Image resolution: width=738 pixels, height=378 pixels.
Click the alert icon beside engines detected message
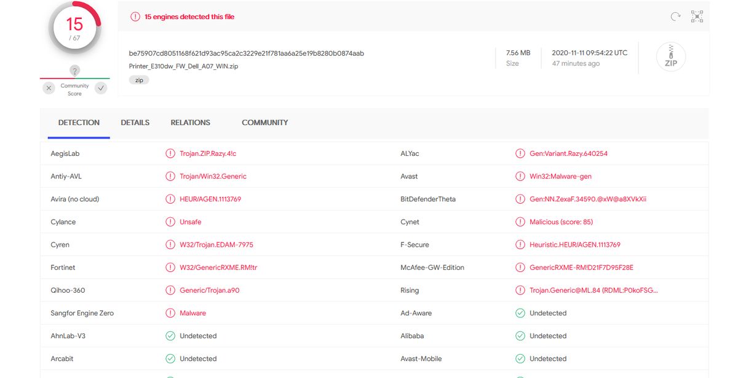pyautogui.click(x=135, y=17)
